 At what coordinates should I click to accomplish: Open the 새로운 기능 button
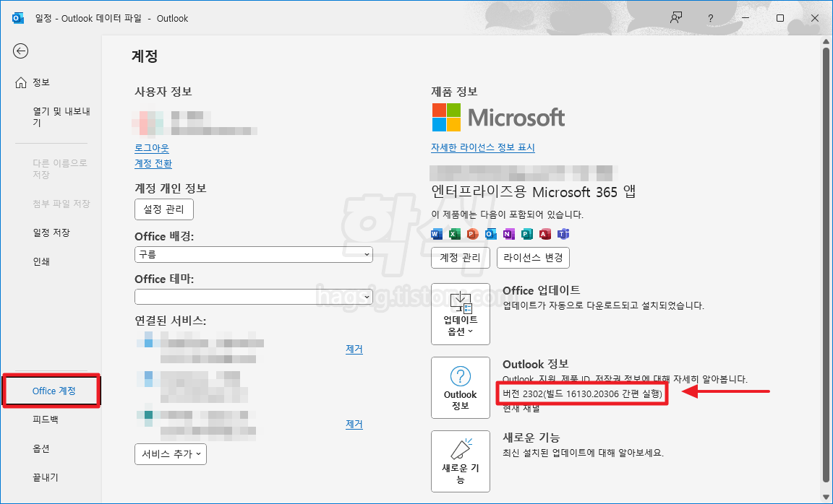[x=460, y=461]
